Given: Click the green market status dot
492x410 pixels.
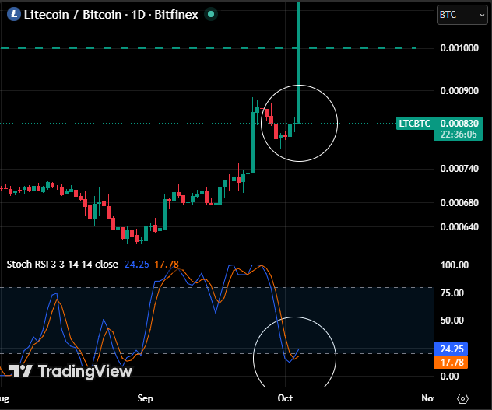Looking at the screenshot, I should [211, 14].
